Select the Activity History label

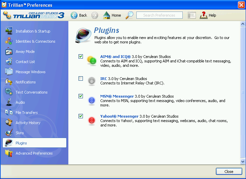(28, 123)
